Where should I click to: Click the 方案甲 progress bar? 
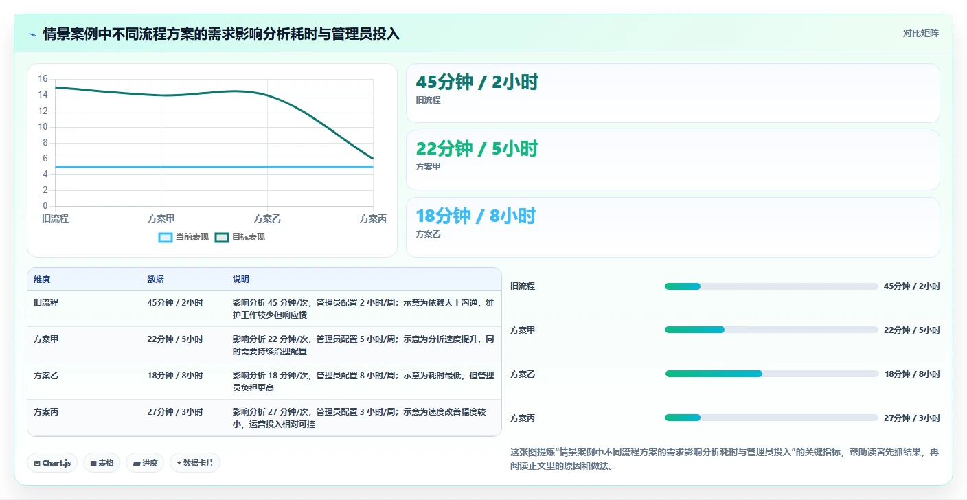point(771,330)
